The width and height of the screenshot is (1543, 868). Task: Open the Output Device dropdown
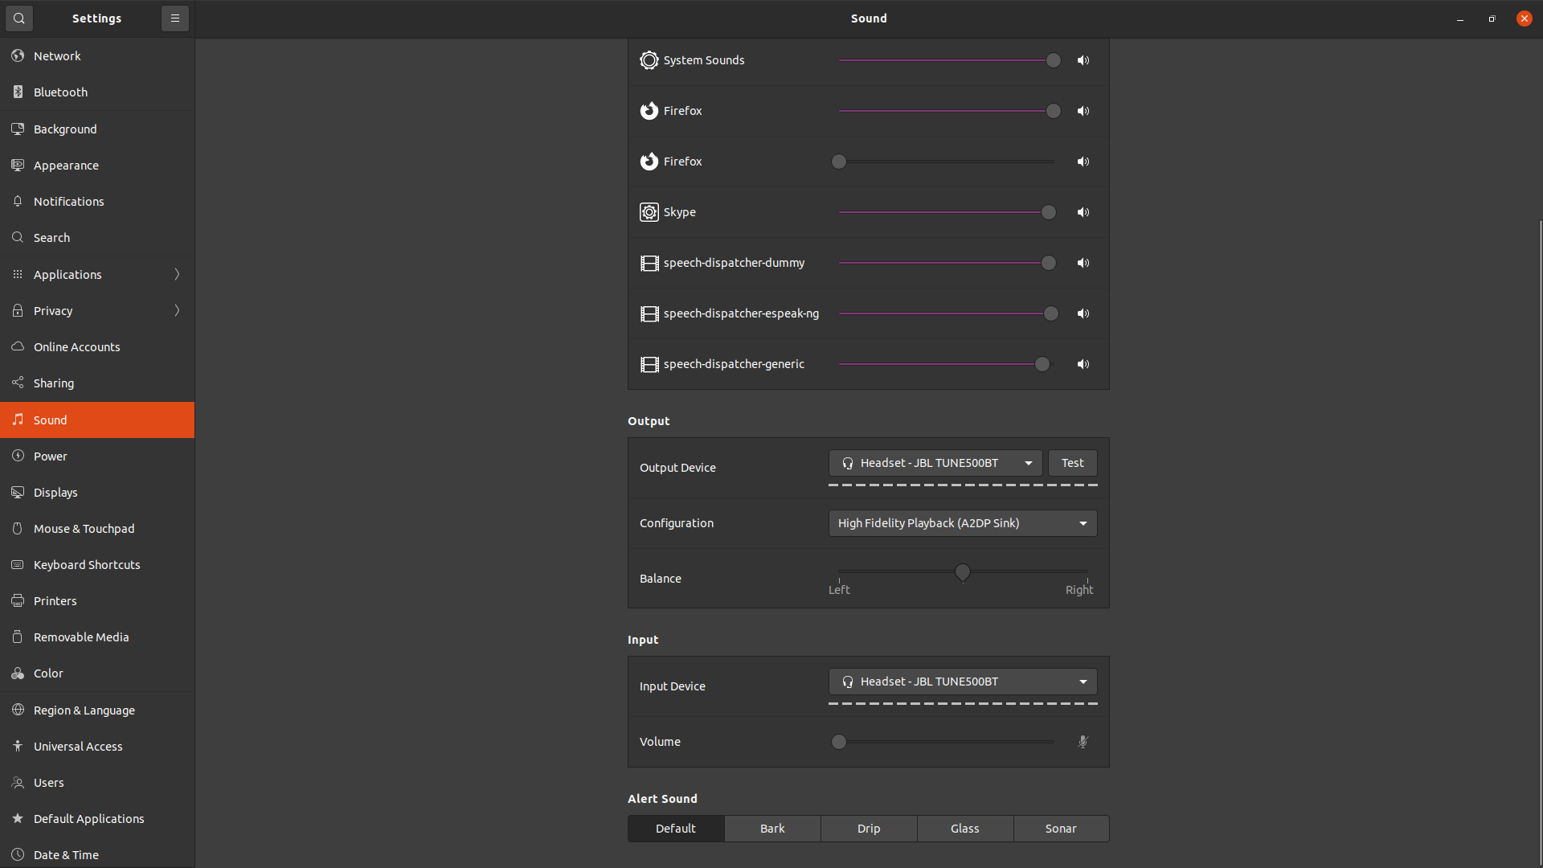pos(935,463)
